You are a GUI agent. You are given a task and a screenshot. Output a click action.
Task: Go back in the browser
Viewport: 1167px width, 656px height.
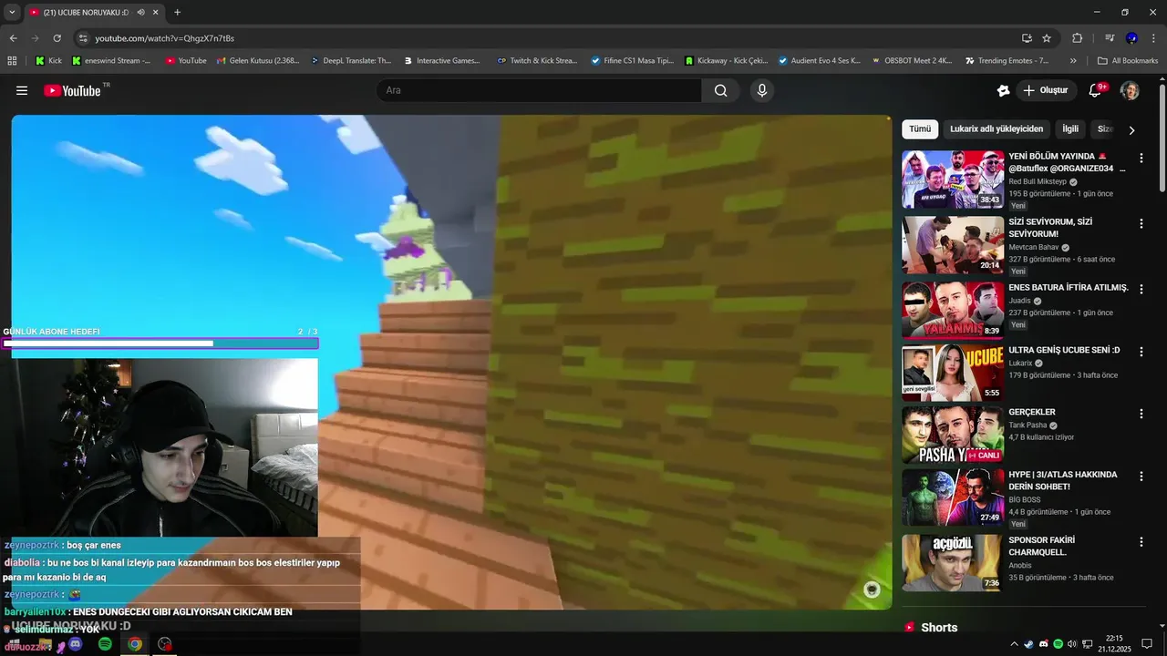point(13,38)
